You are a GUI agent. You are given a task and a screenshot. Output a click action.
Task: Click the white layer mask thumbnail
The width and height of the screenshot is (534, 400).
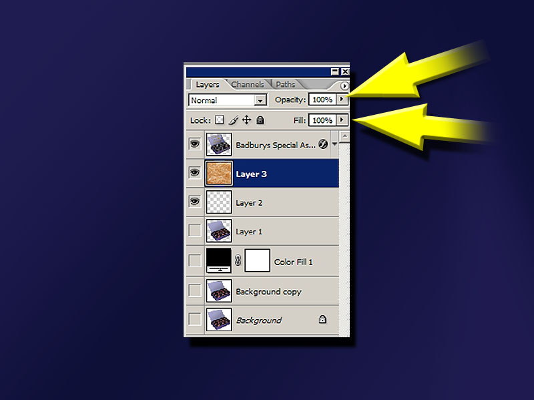258,260
